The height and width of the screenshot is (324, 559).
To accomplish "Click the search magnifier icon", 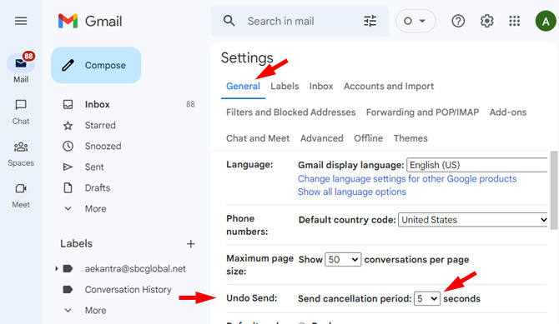I will click(229, 21).
